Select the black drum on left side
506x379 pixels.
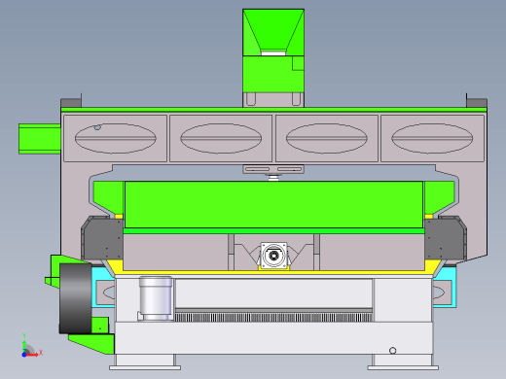click(76, 298)
